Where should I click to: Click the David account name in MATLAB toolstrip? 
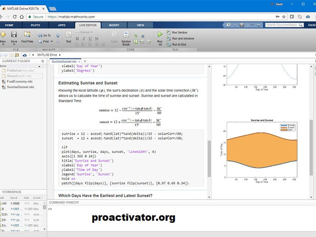coord(311,25)
